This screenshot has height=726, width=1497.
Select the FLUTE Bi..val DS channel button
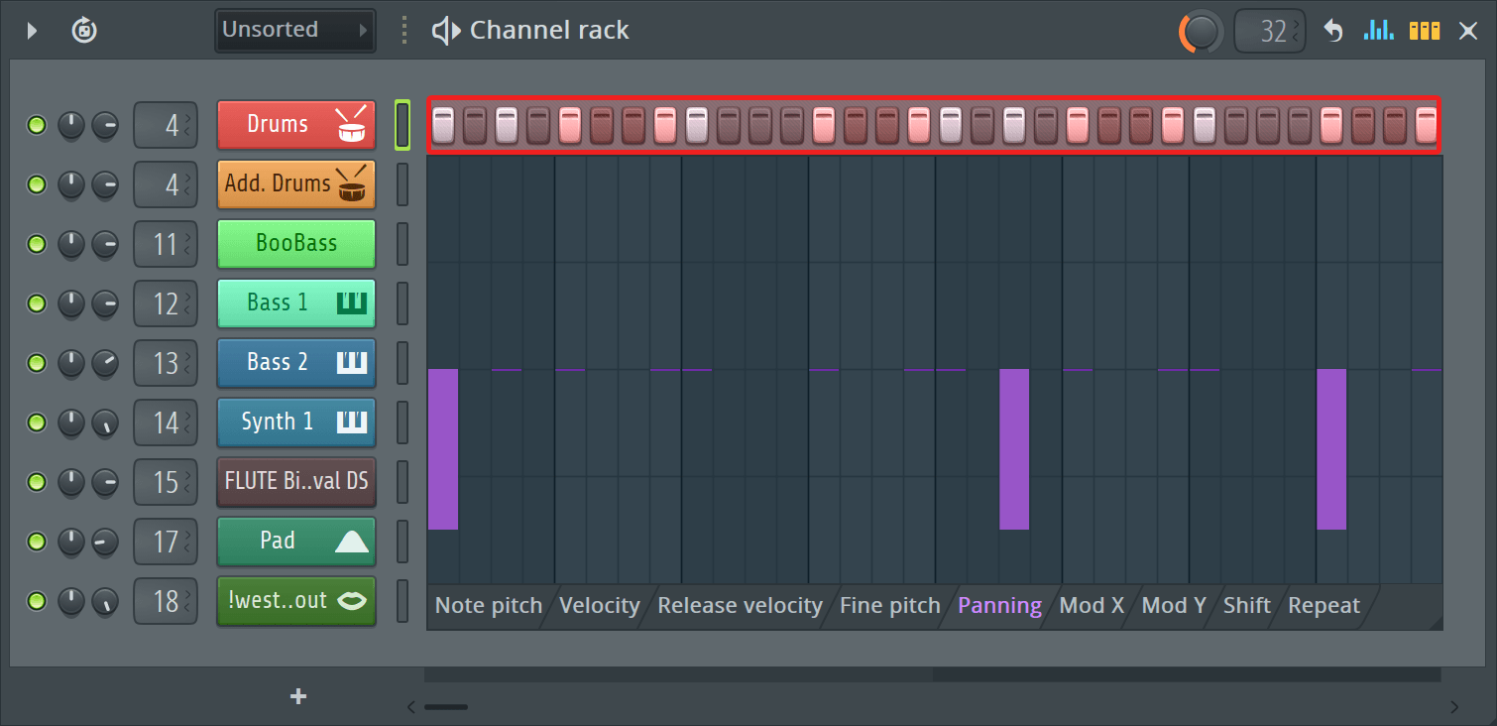click(x=296, y=482)
